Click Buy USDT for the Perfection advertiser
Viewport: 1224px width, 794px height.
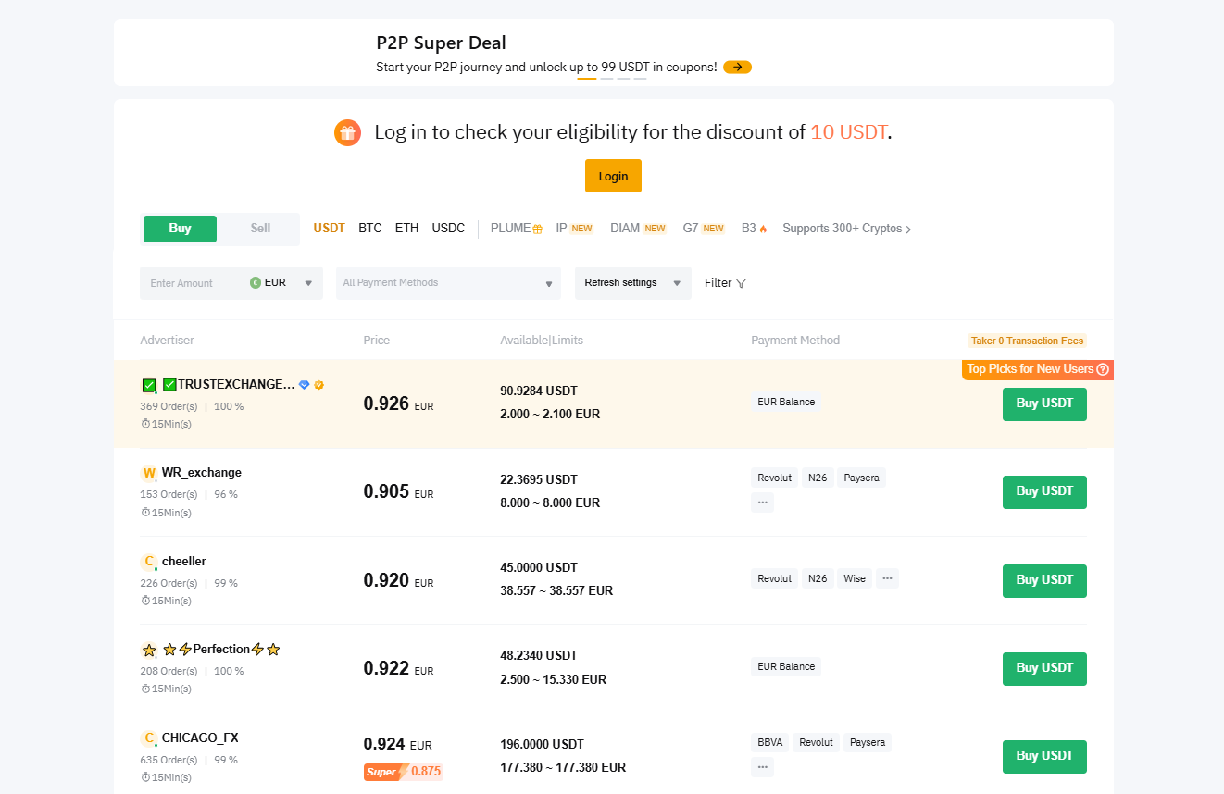click(1043, 668)
